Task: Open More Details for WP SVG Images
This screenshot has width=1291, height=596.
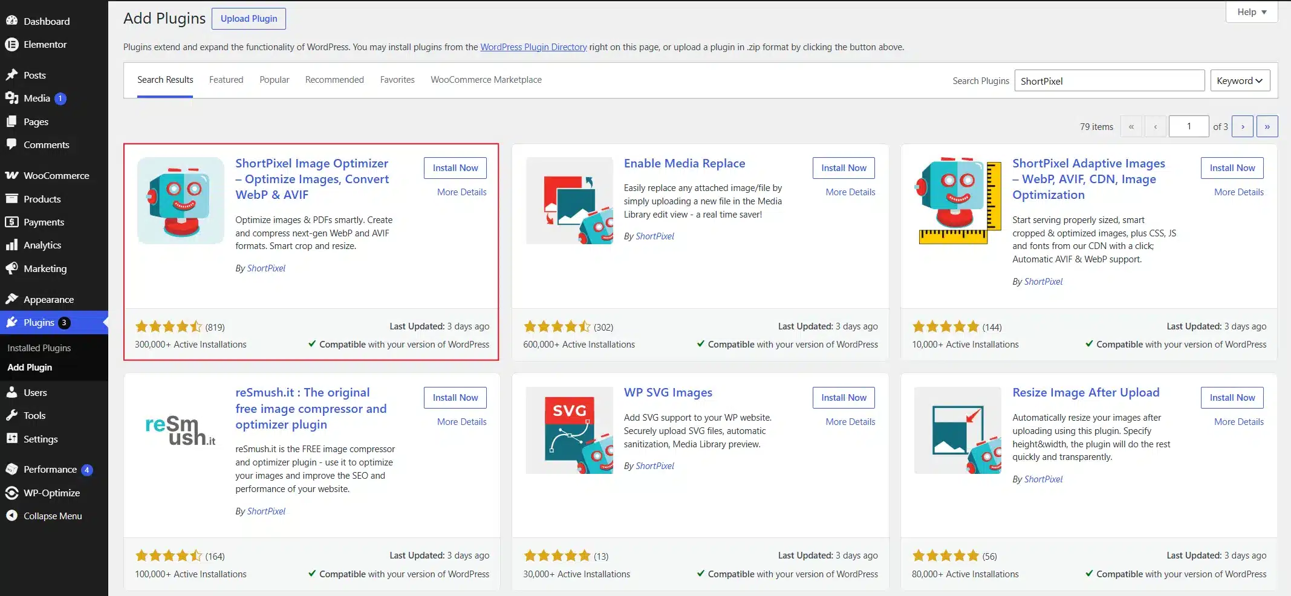Action: pos(850,422)
